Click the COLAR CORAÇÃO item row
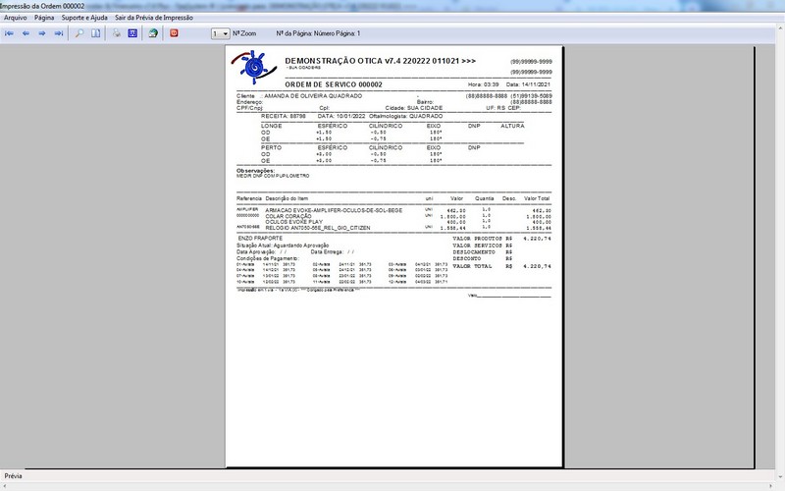 coord(393,216)
